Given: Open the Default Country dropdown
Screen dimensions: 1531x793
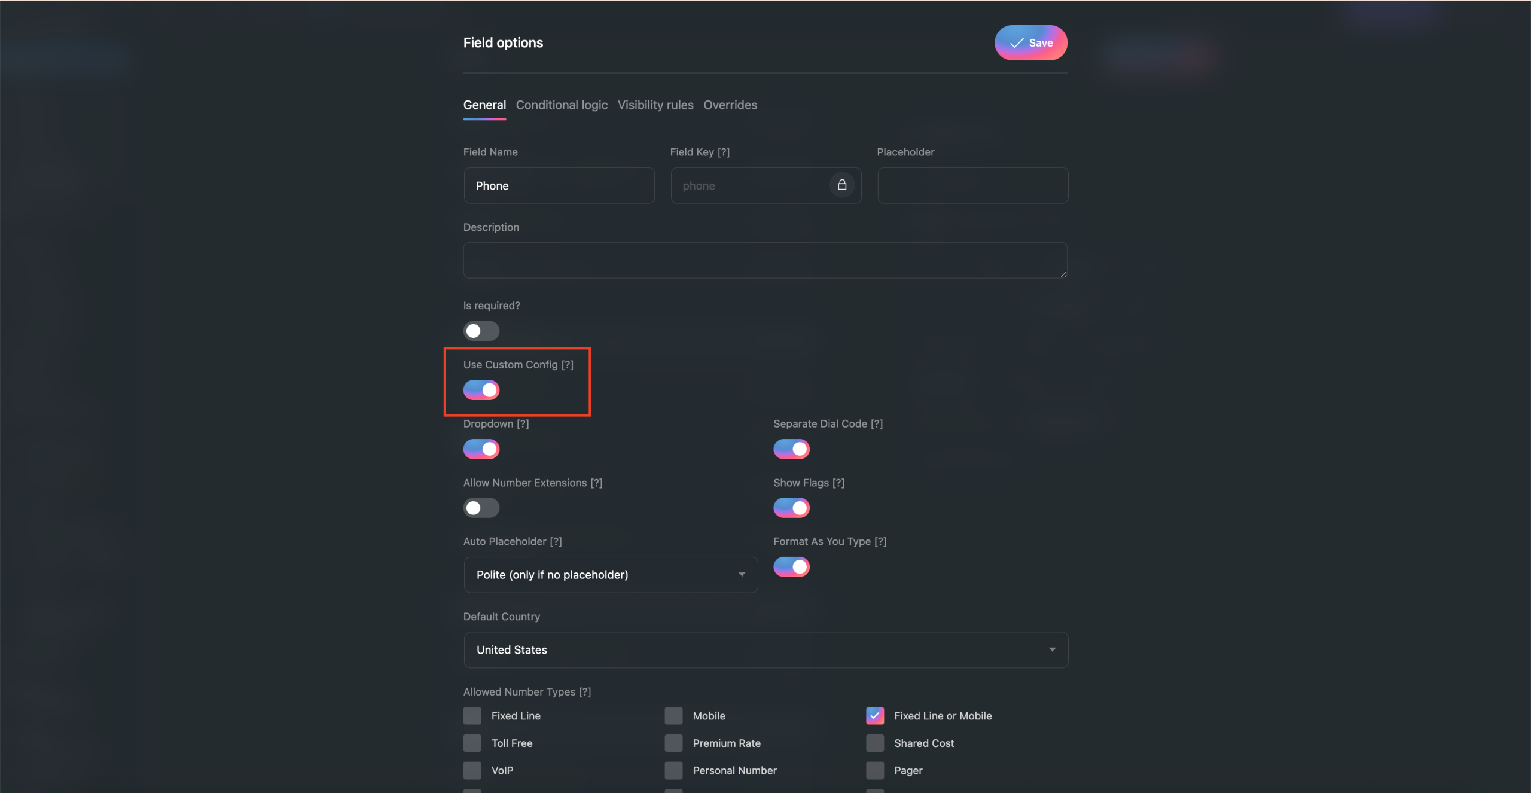Looking at the screenshot, I should (765, 650).
